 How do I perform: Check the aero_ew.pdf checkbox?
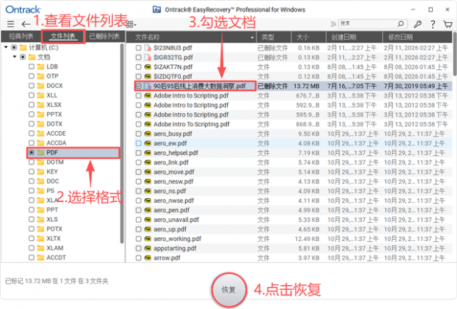138,143
